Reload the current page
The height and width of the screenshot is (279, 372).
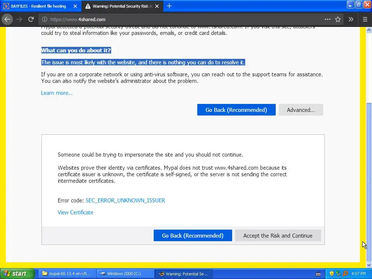[31, 19]
